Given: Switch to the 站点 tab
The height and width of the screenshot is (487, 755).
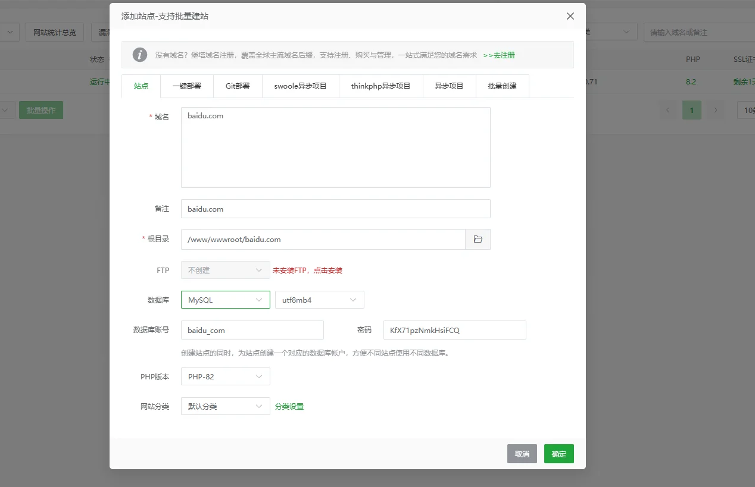Looking at the screenshot, I should click(x=141, y=86).
